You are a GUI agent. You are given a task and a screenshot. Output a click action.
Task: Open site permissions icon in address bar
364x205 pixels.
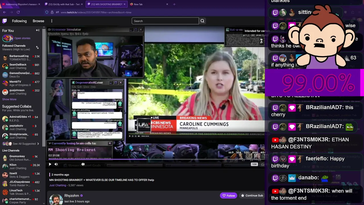[x=57, y=12]
